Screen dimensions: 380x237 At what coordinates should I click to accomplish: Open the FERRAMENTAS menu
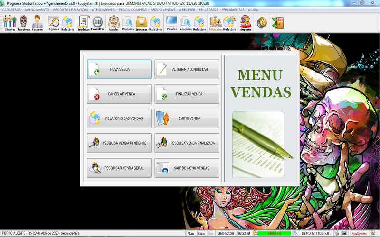(233, 10)
